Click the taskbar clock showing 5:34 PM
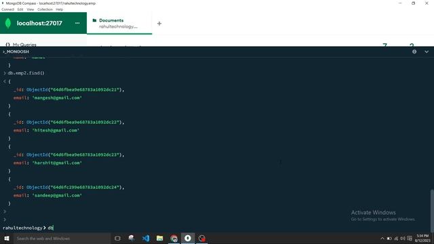 click(422, 238)
